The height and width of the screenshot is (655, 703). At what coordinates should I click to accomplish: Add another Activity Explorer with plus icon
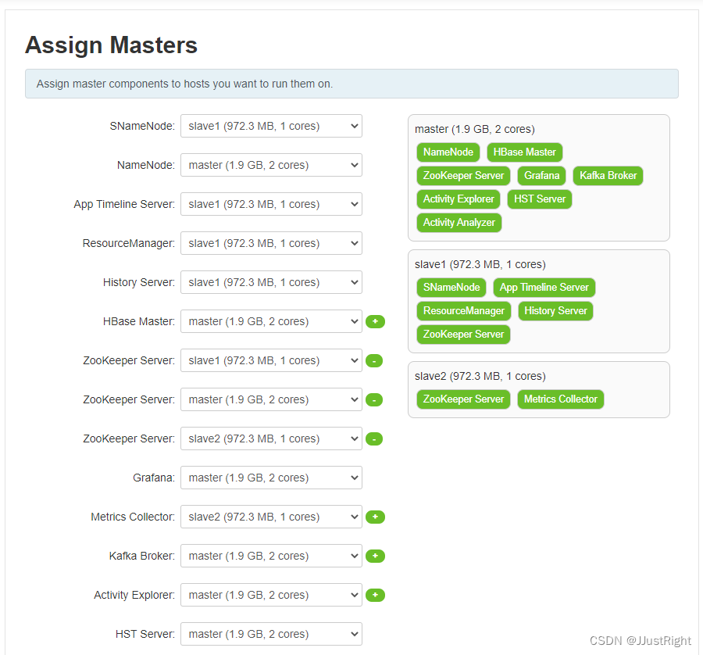coord(375,595)
